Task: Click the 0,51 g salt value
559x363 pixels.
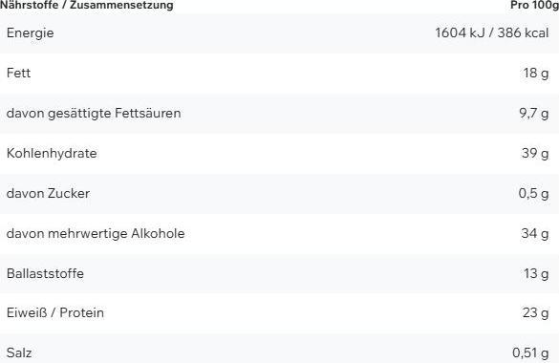Action: point(531,353)
